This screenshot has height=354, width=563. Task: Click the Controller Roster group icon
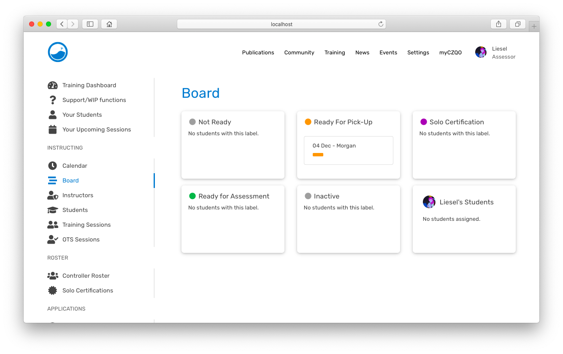[x=52, y=276]
